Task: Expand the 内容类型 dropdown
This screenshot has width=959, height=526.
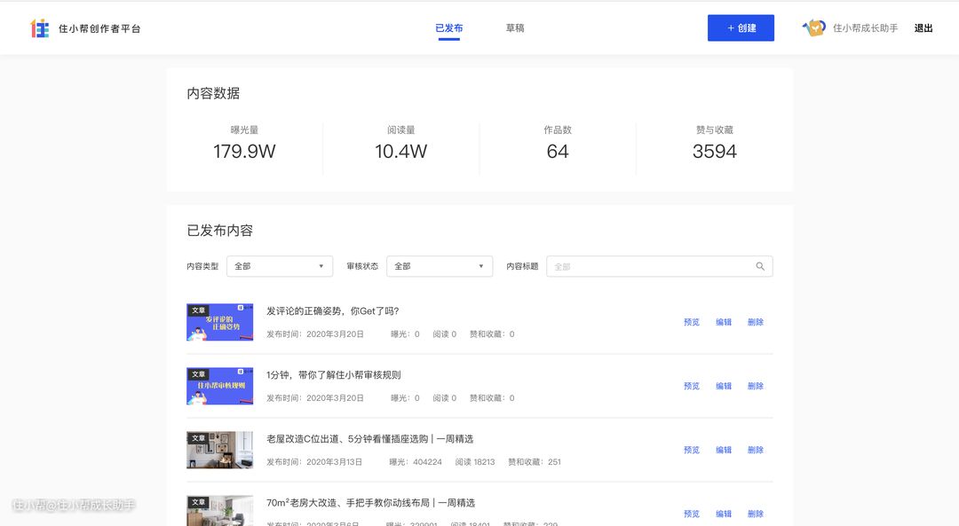Action: [x=280, y=266]
